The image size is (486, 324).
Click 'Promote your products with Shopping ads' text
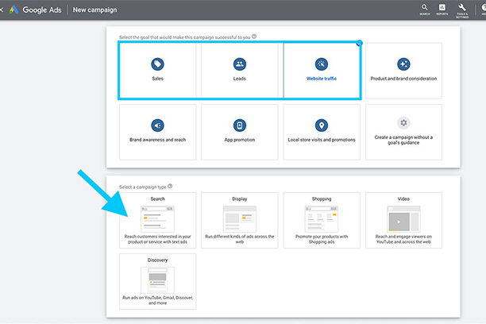pos(322,239)
